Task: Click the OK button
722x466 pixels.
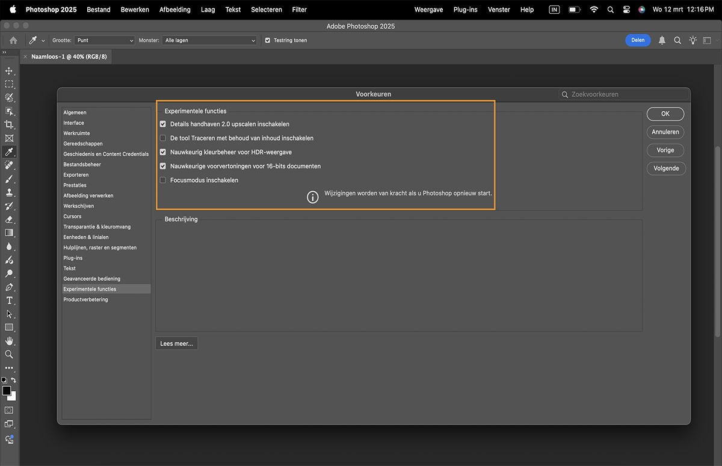Action: pos(665,114)
